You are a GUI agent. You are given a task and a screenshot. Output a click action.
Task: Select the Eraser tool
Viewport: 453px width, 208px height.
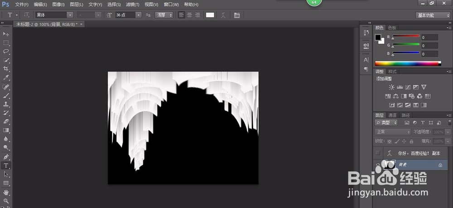(x=6, y=121)
